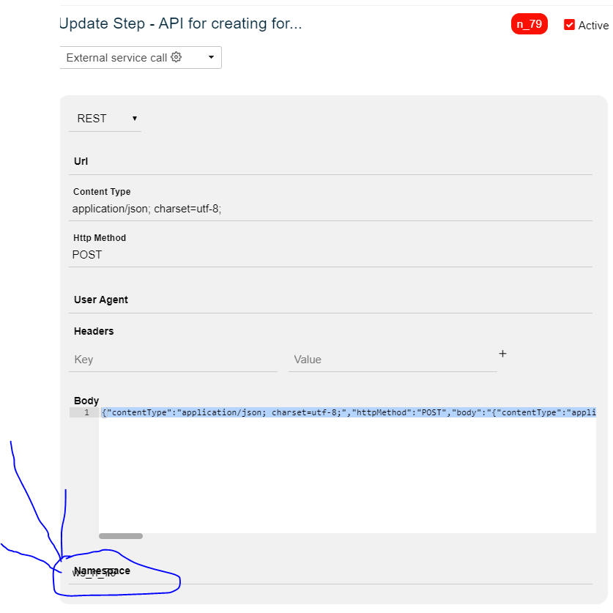Expand the REST type dropdown
Screen dimensions: 613x613
click(x=105, y=119)
